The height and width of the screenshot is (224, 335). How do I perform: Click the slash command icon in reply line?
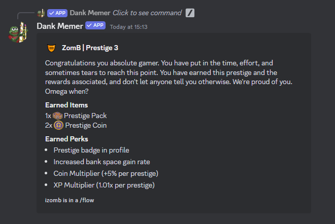[190, 13]
